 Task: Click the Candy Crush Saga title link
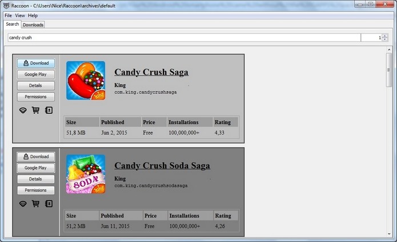click(x=151, y=72)
